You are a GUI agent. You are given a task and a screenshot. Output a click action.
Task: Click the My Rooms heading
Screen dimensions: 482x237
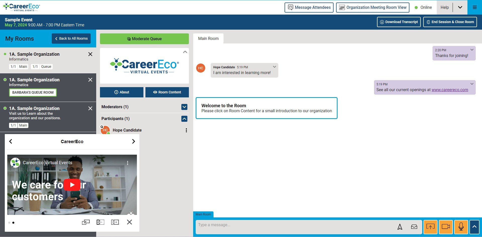point(20,39)
